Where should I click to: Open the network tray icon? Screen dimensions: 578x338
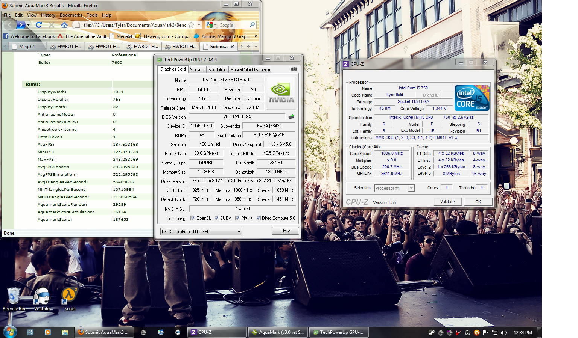click(x=495, y=333)
